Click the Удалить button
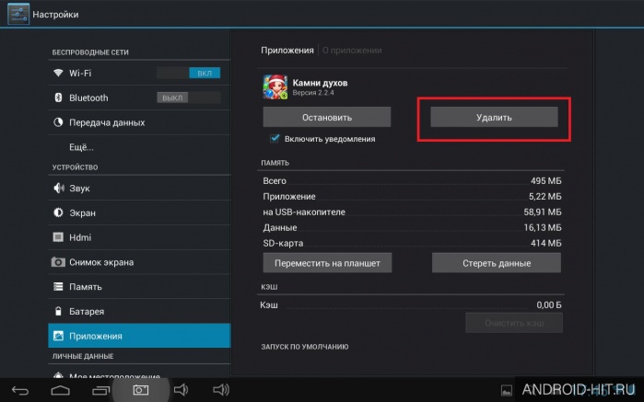 pos(494,118)
